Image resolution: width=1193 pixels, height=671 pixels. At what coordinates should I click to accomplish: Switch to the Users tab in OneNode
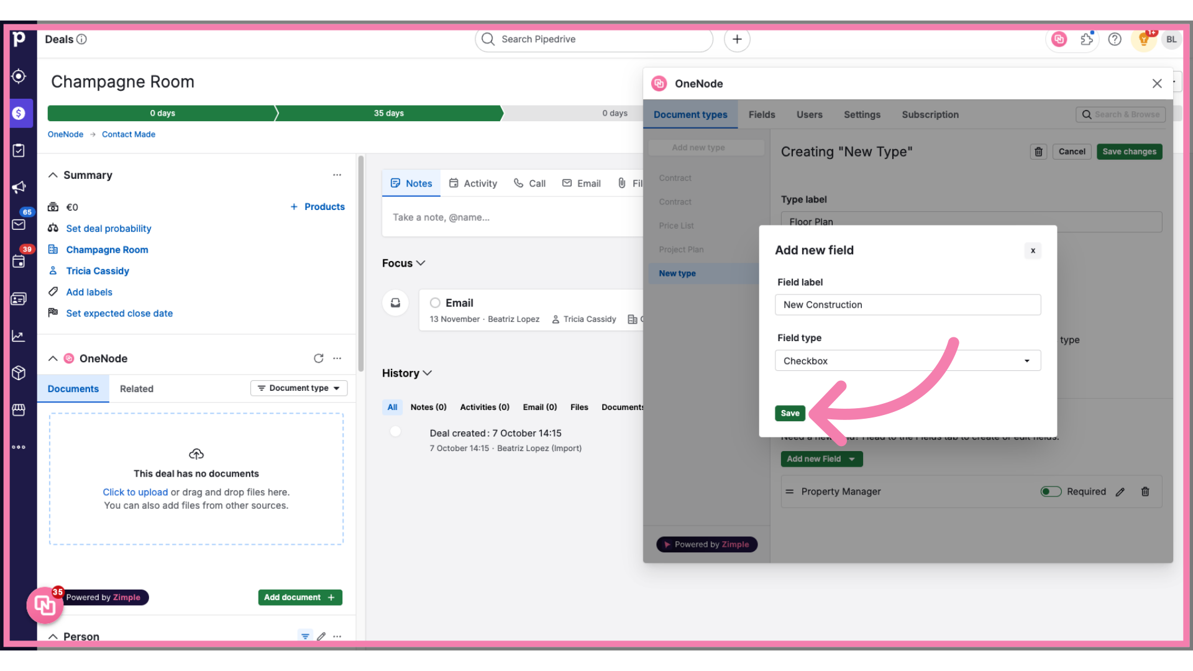pyautogui.click(x=810, y=115)
